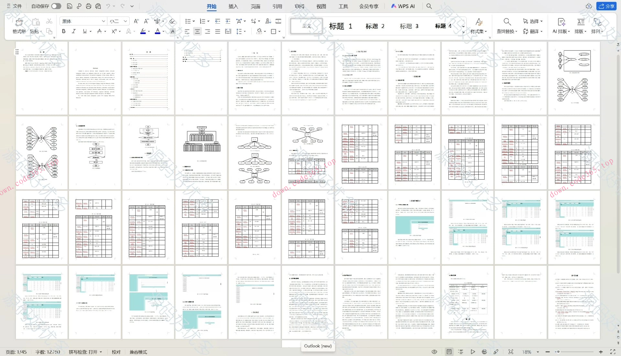Apply the 标题 1 heading style
This screenshot has height=356, width=621.
[x=340, y=26]
